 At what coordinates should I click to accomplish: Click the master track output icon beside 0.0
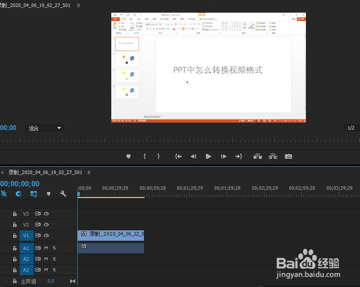coord(72,281)
